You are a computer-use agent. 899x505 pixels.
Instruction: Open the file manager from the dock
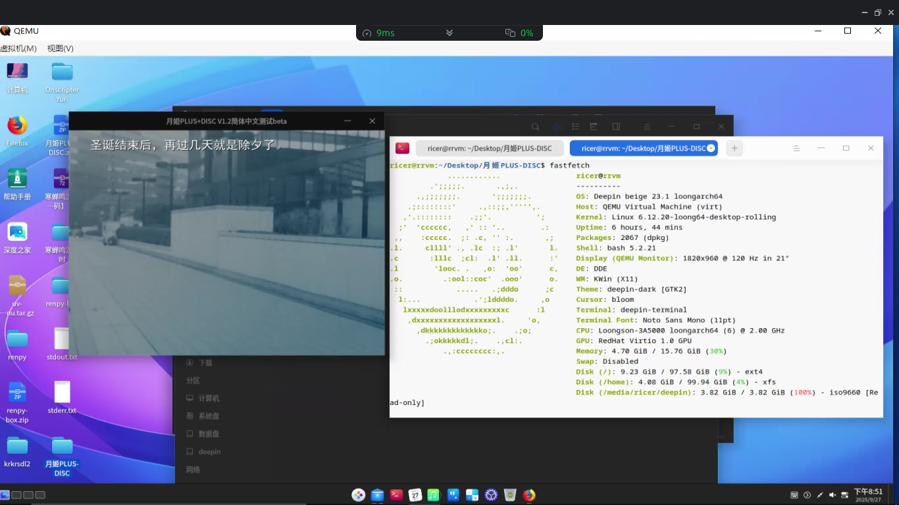377,495
